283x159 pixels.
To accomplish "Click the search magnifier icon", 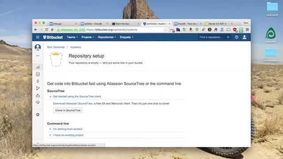I will pos(228,37).
